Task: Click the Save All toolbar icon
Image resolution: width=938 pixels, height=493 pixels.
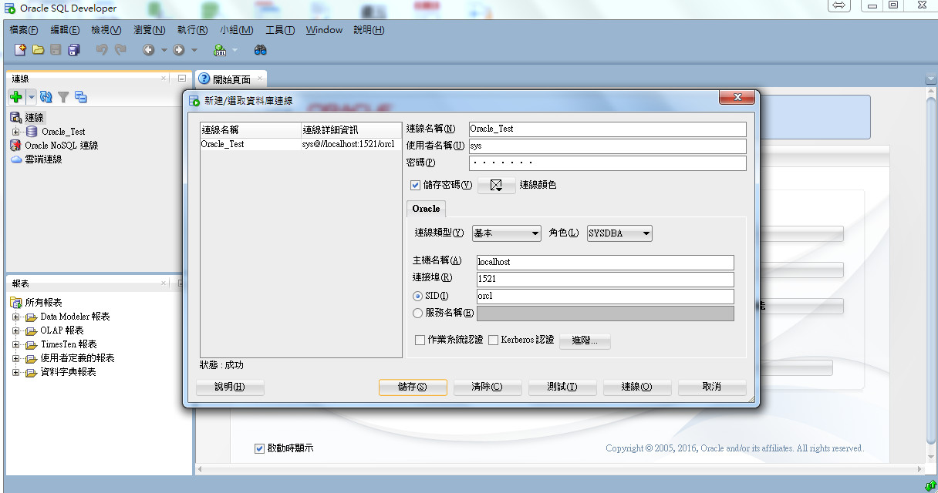Action: point(74,50)
